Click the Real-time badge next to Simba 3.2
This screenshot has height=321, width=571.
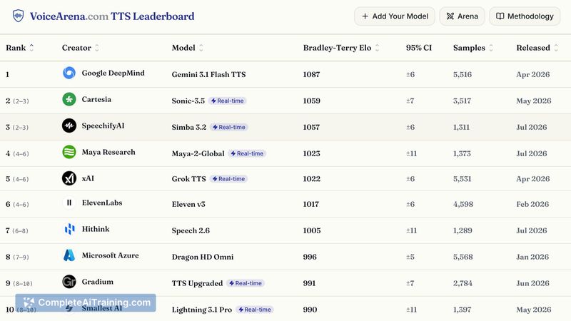(228, 127)
